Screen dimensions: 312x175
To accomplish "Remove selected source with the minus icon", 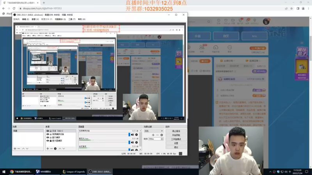I will coord(51,149).
